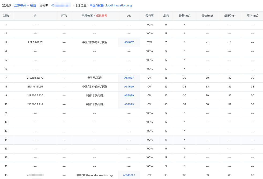Click the 仅供参考 text in the location header
This screenshot has height=179, width=263.
102,16
